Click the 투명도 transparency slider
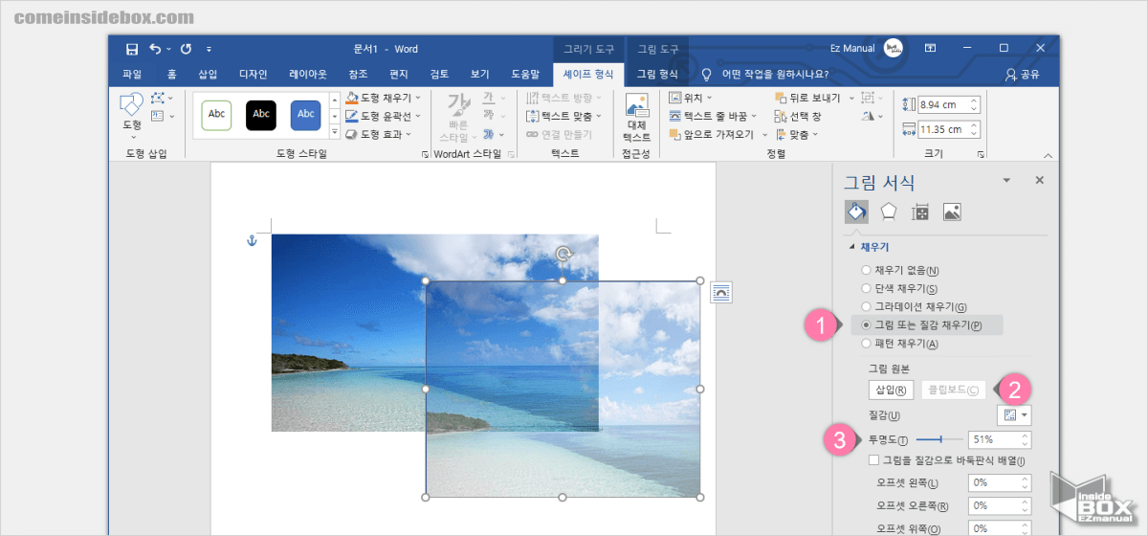The image size is (1148, 536). [938, 439]
